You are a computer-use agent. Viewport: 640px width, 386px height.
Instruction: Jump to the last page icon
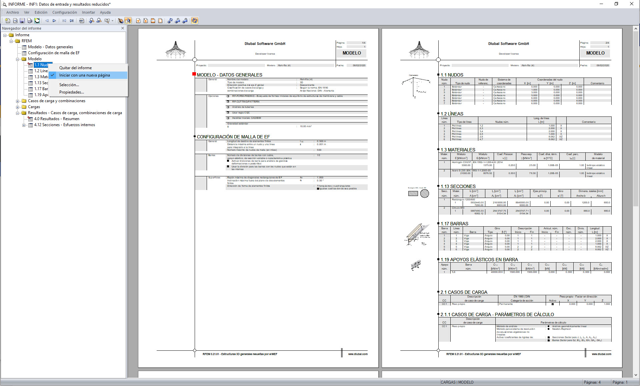[x=72, y=21]
